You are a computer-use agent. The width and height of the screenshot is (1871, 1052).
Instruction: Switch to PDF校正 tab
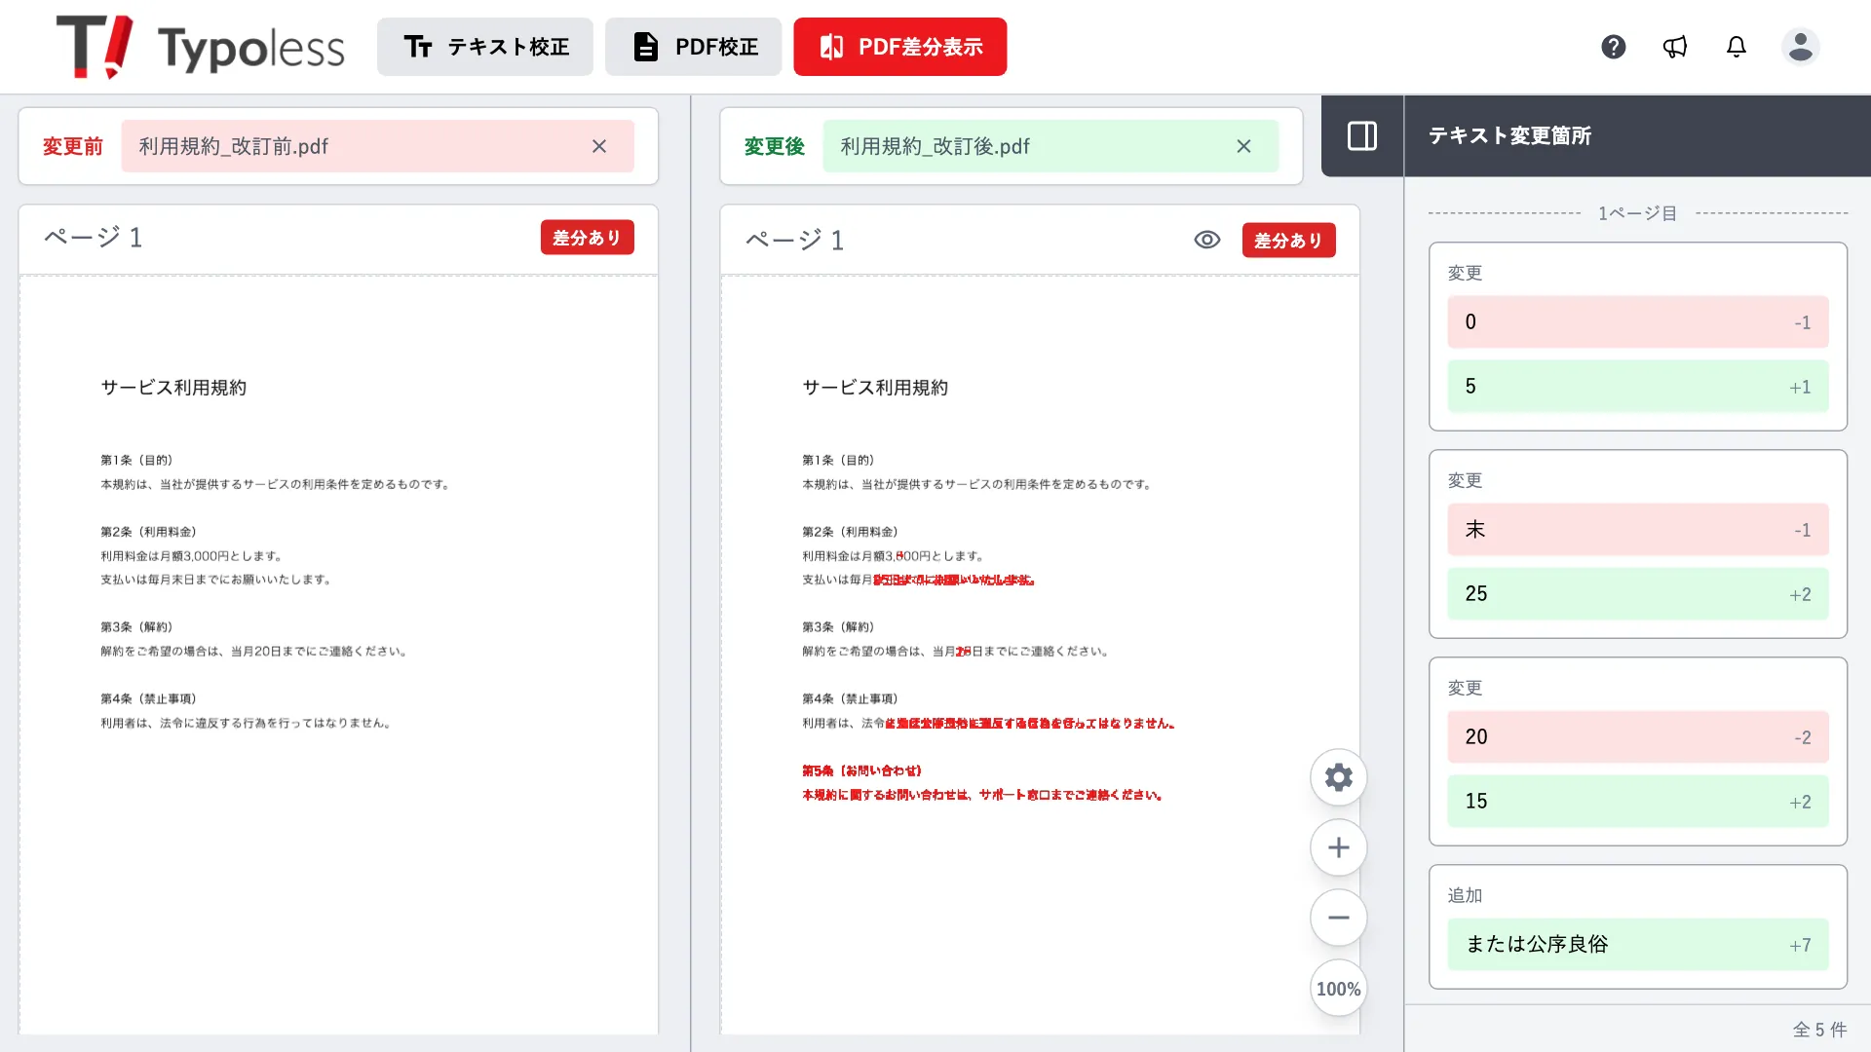[x=694, y=47]
